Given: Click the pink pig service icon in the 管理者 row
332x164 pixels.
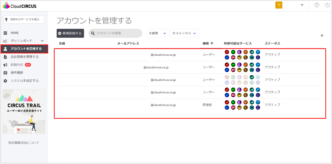Looking at the screenshot, I should tap(233, 108).
